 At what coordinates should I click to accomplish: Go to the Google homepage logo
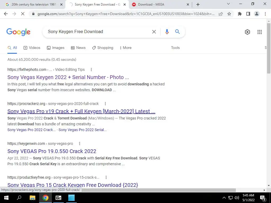[18, 32]
